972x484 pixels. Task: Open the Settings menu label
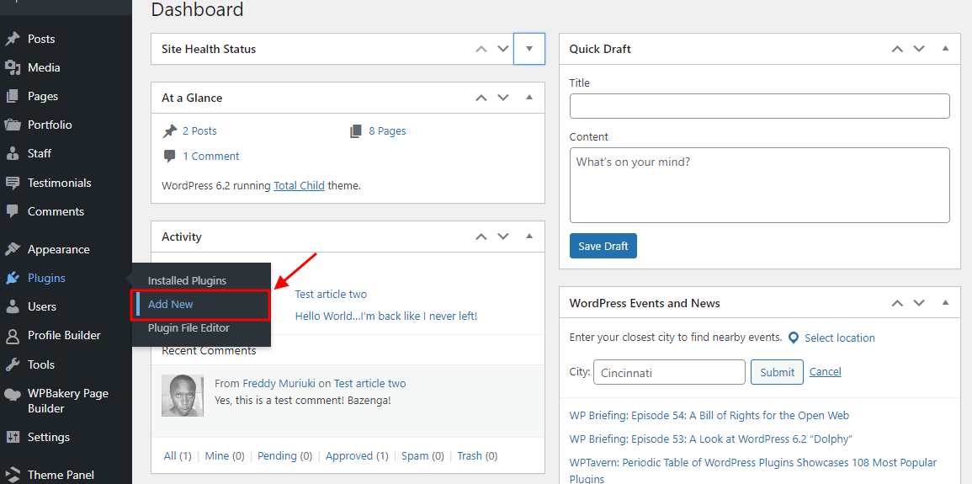pos(48,437)
